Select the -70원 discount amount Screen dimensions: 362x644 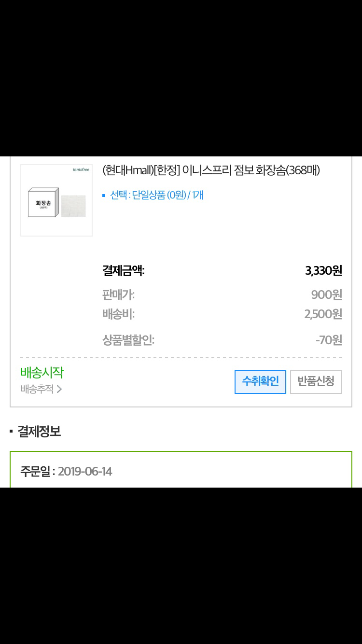(x=329, y=340)
